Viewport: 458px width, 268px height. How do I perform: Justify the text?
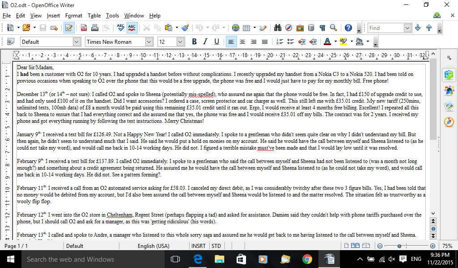(265, 42)
